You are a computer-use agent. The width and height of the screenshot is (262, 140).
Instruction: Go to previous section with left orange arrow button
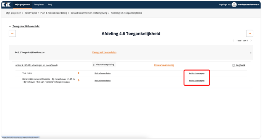coord(12,33)
